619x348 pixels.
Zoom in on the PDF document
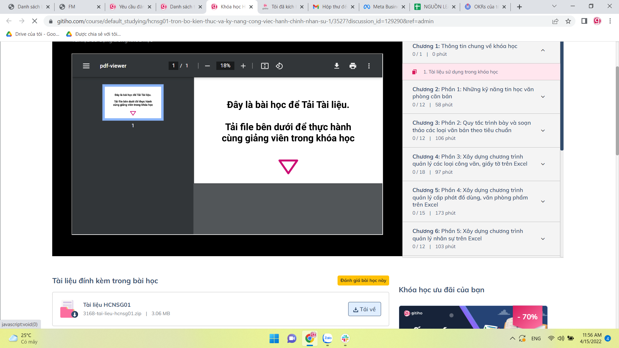coord(243,66)
